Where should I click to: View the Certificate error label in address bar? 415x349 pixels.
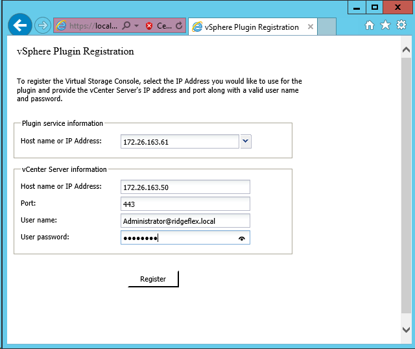[164, 26]
